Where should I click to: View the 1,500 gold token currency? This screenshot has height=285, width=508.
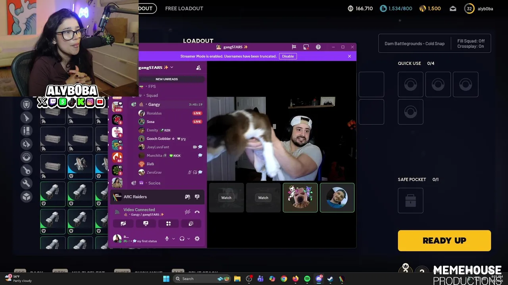point(430,9)
